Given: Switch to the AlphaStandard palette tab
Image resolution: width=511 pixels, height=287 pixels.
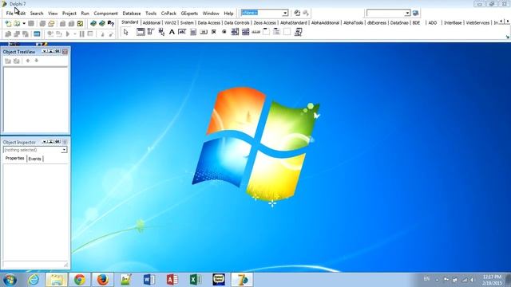Looking at the screenshot, I should click(294, 23).
